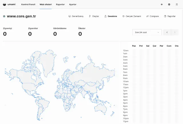
Task: Click the 6am row label in heatmap
Action: click(125, 69)
